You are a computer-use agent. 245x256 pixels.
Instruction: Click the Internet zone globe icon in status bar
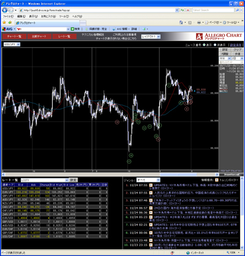coord(188,253)
